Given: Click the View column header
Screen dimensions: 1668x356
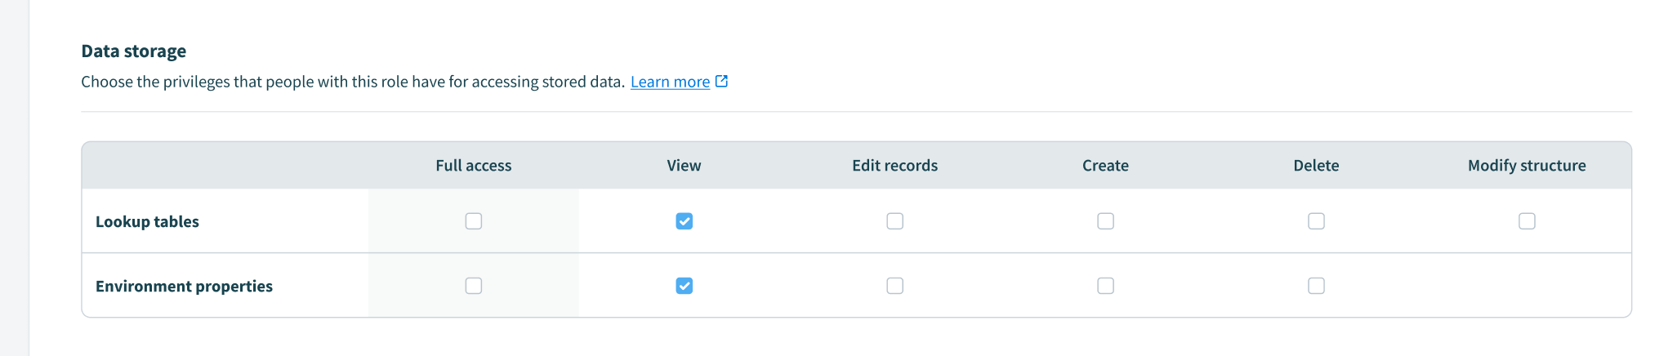Looking at the screenshot, I should coord(684,166).
